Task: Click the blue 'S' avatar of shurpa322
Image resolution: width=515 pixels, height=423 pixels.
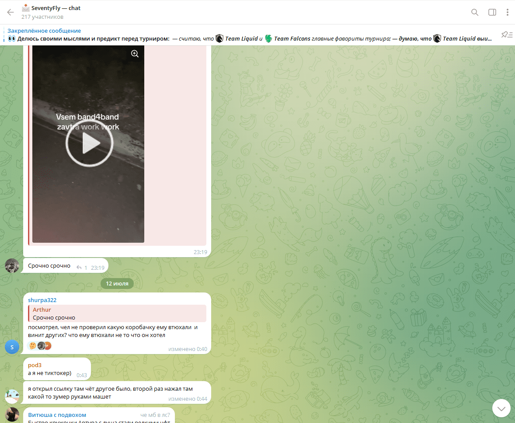Action: [12, 347]
